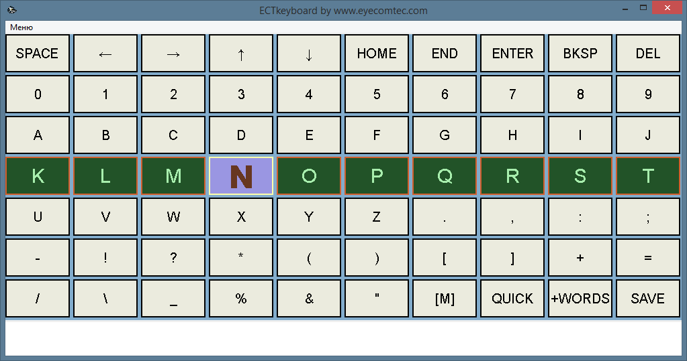687x361 pixels.
Task: Select the left arrow key
Action: tap(105, 54)
